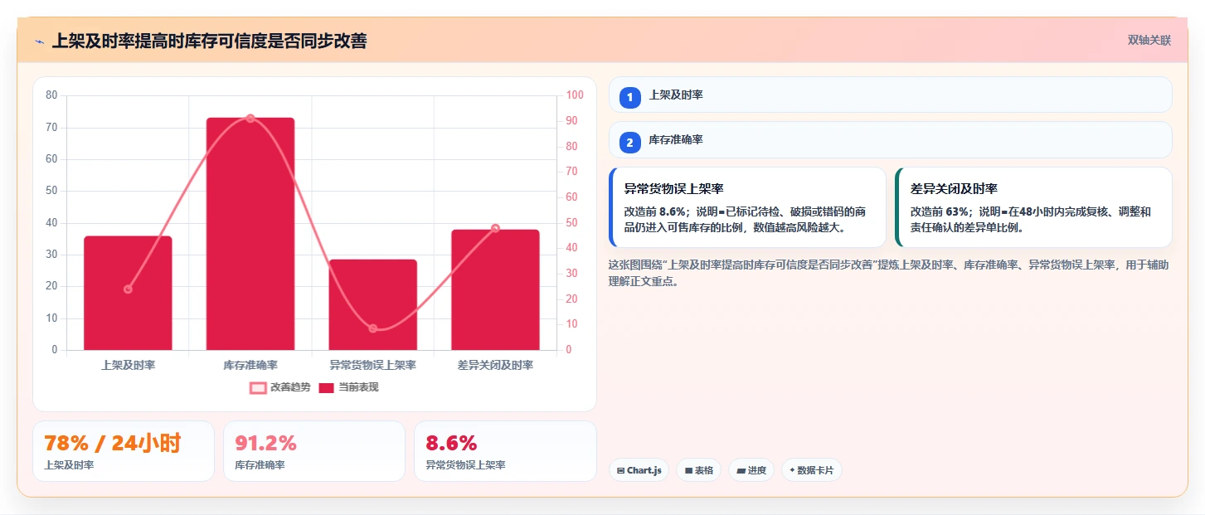
Task: Click the Chart.js tag chip
Action: click(639, 470)
